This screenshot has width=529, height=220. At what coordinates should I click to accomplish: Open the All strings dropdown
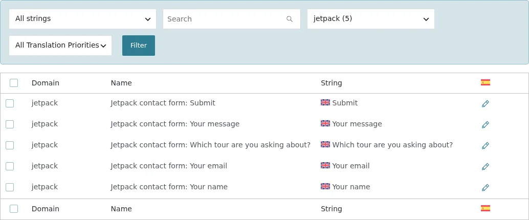tap(83, 19)
